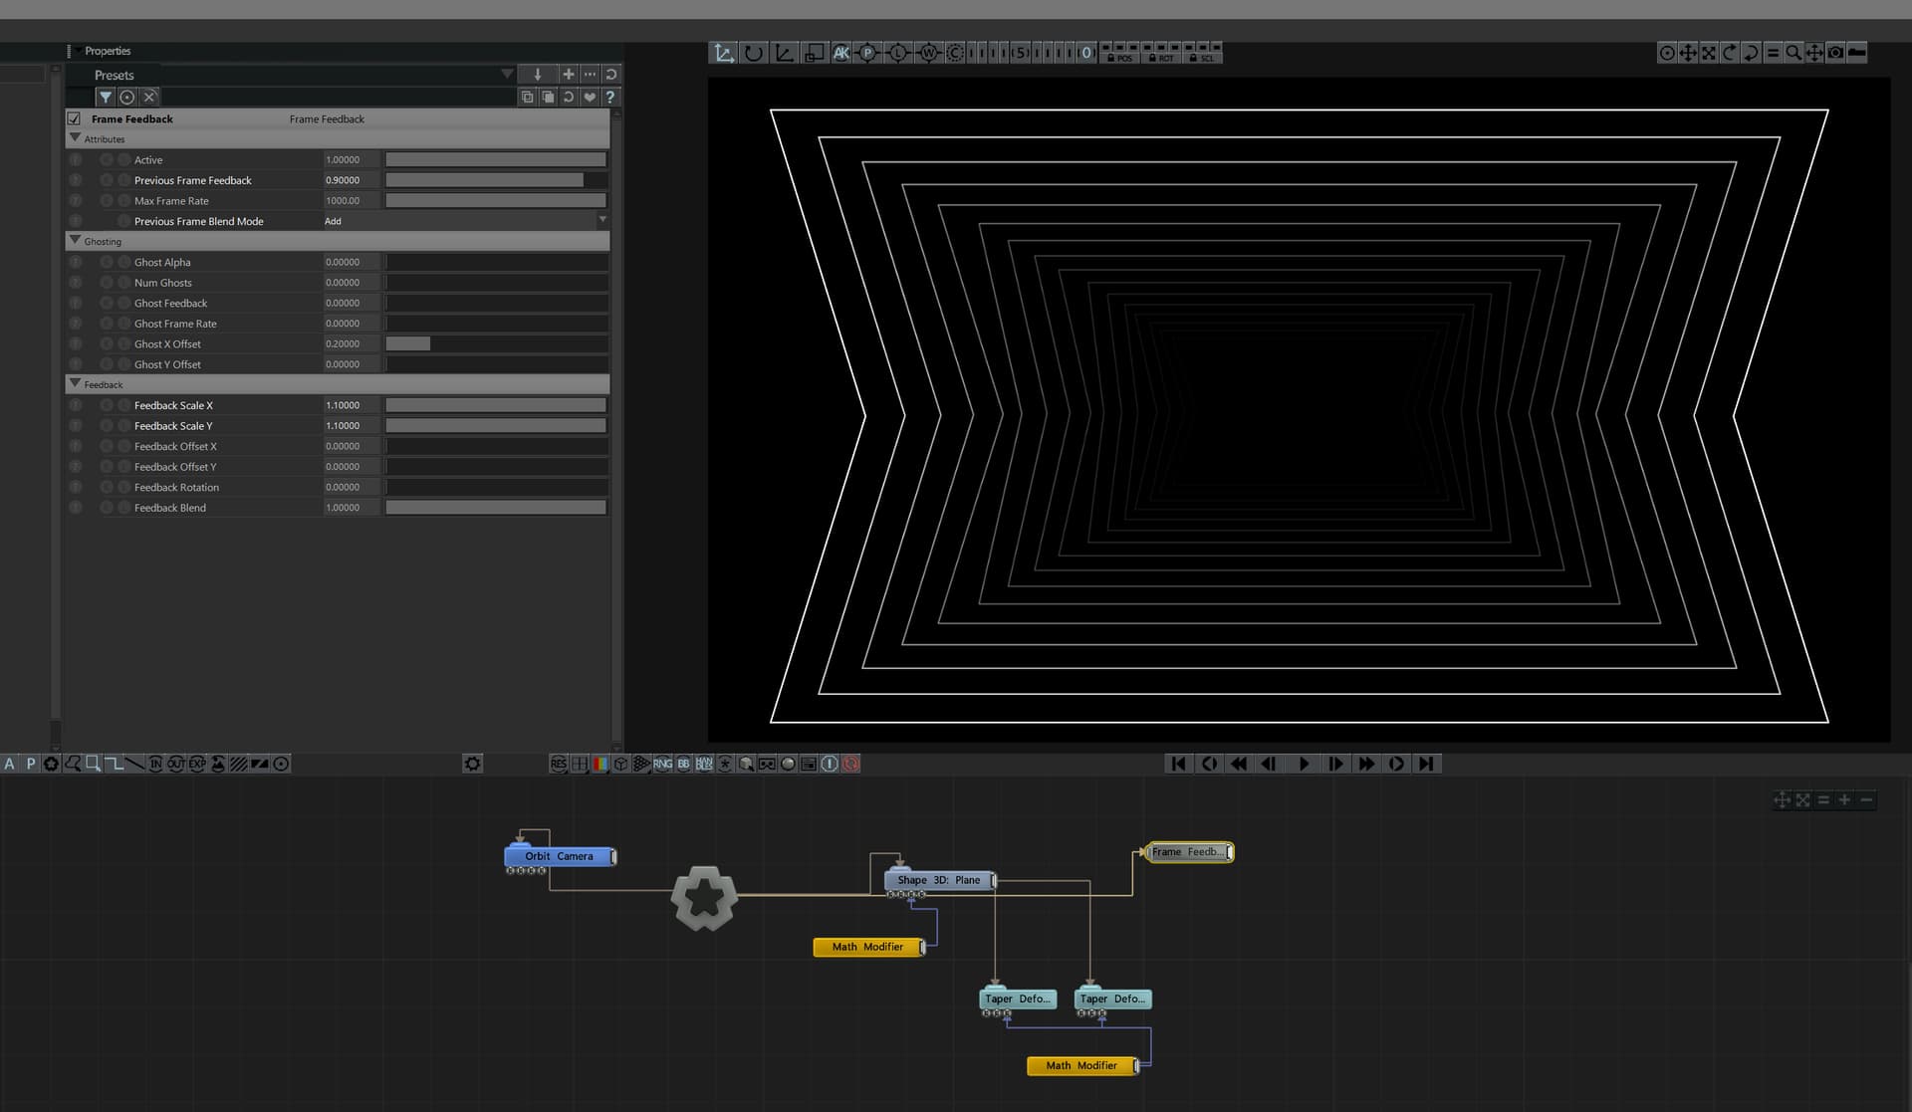This screenshot has height=1112, width=1912.
Task: Click the viewport target/focus circle icon
Action: pyautogui.click(x=1667, y=53)
